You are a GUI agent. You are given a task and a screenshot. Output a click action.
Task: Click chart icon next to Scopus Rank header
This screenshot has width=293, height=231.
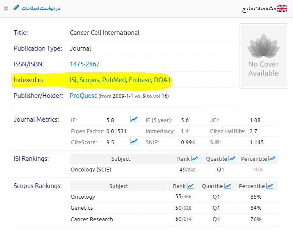tap(190, 186)
